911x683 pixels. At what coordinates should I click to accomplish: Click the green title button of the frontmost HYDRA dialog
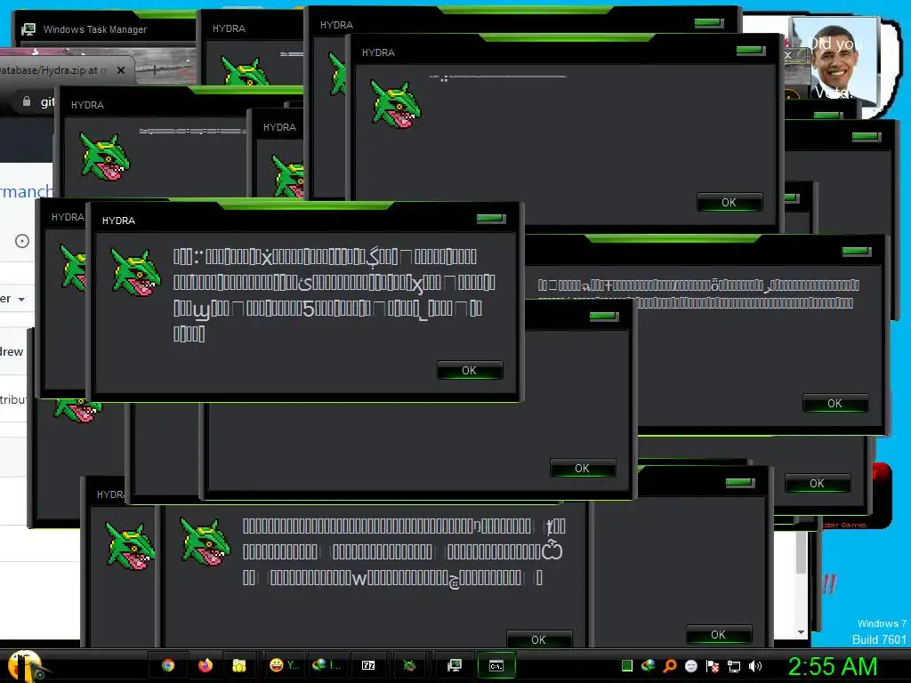(x=491, y=219)
